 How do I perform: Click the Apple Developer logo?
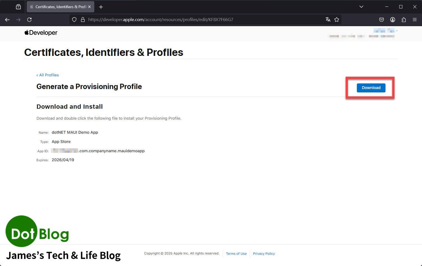coord(41,33)
